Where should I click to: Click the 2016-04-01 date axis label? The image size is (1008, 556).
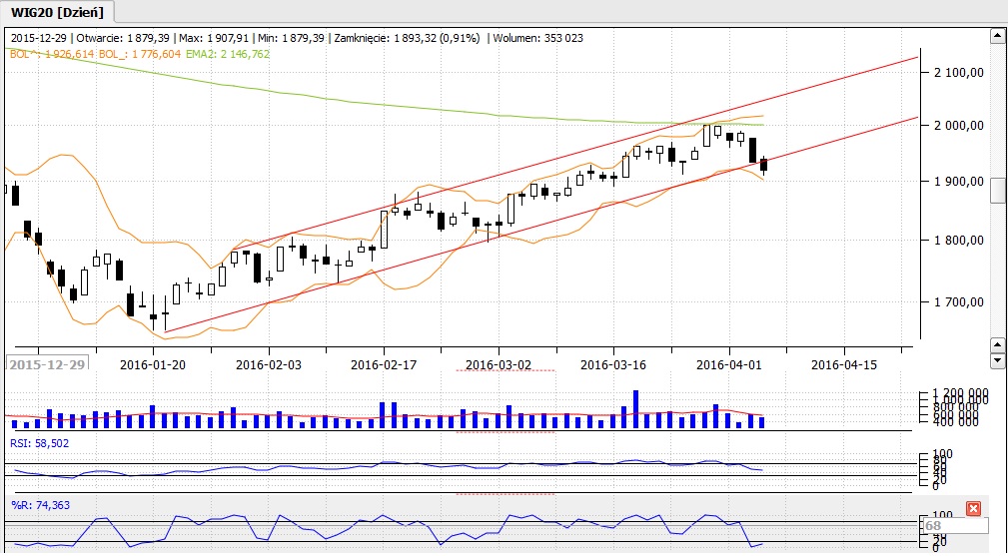tap(729, 364)
